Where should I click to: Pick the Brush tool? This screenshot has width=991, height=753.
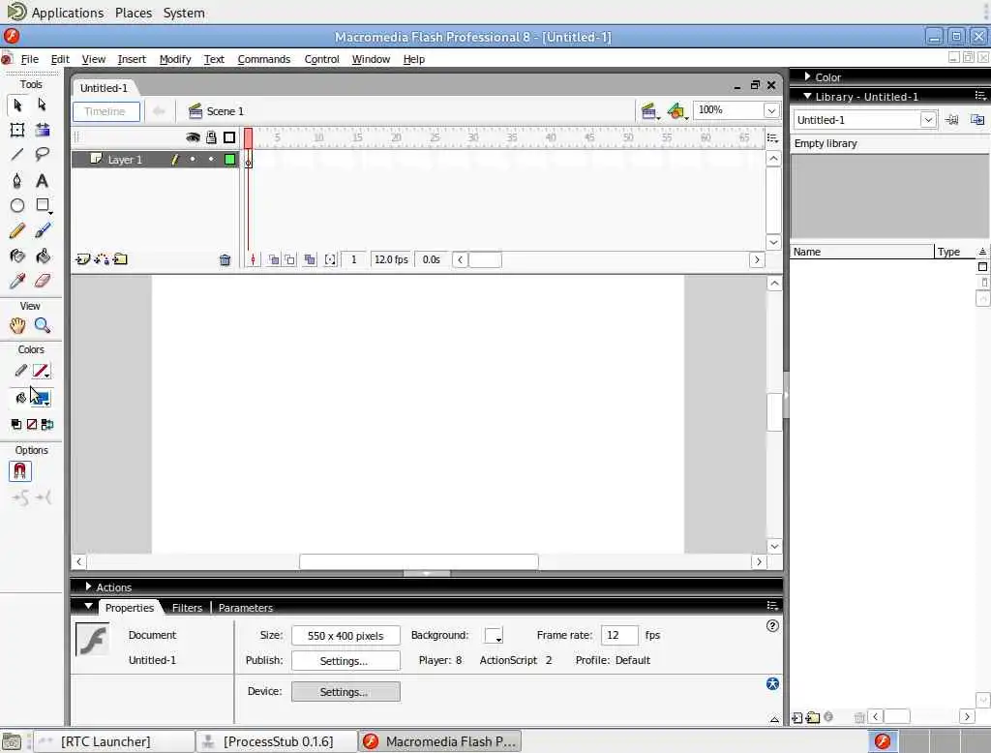pyautogui.click(x=43, y=230)
